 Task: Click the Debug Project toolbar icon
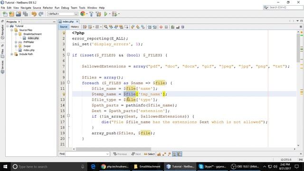(114, 14)
